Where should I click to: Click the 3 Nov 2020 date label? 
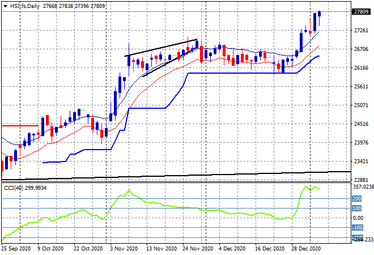tap(123, 248)
